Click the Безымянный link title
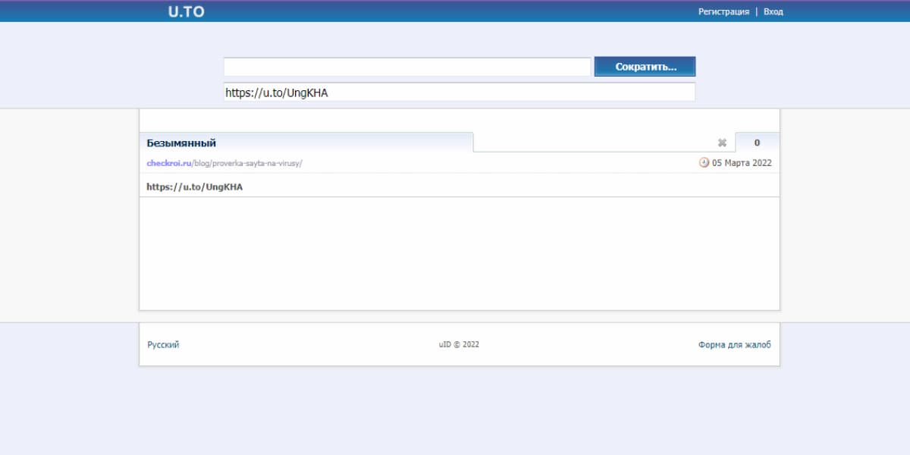Viewport: 910px width, 455px height. [x=181, y=143]
